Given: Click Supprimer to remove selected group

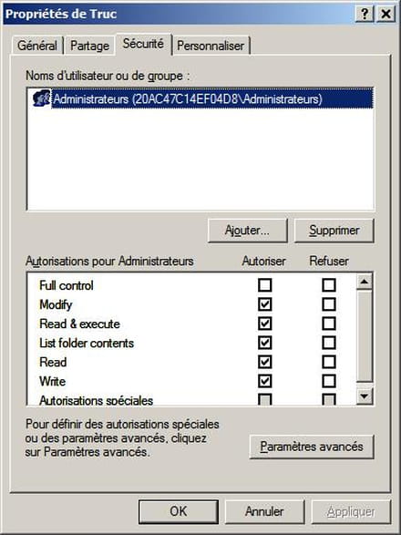Looking at the screenshot, I should click(x=334, y=231).
